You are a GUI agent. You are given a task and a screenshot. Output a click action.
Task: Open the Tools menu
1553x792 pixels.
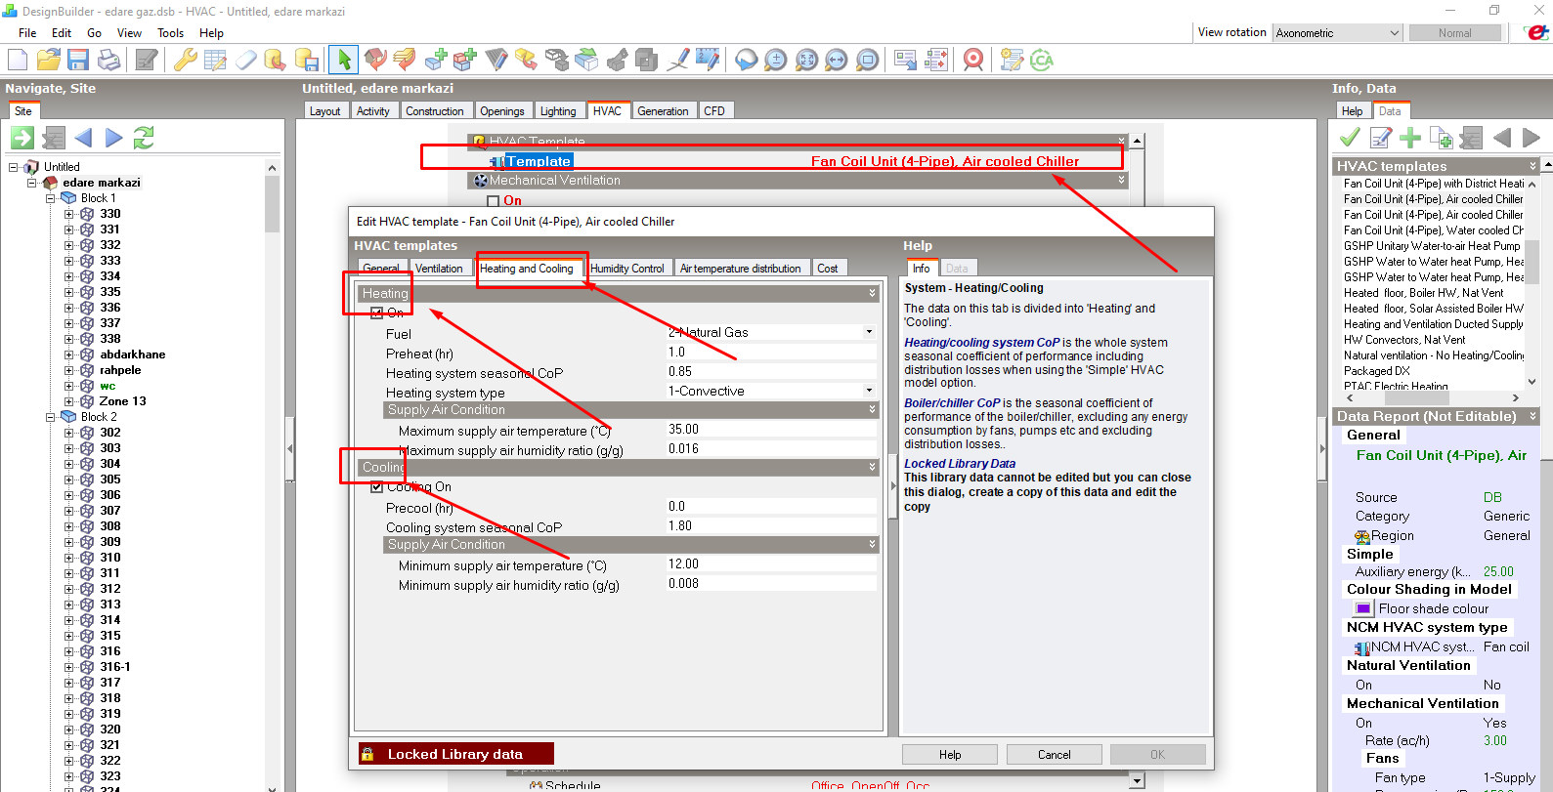[171, 32]
